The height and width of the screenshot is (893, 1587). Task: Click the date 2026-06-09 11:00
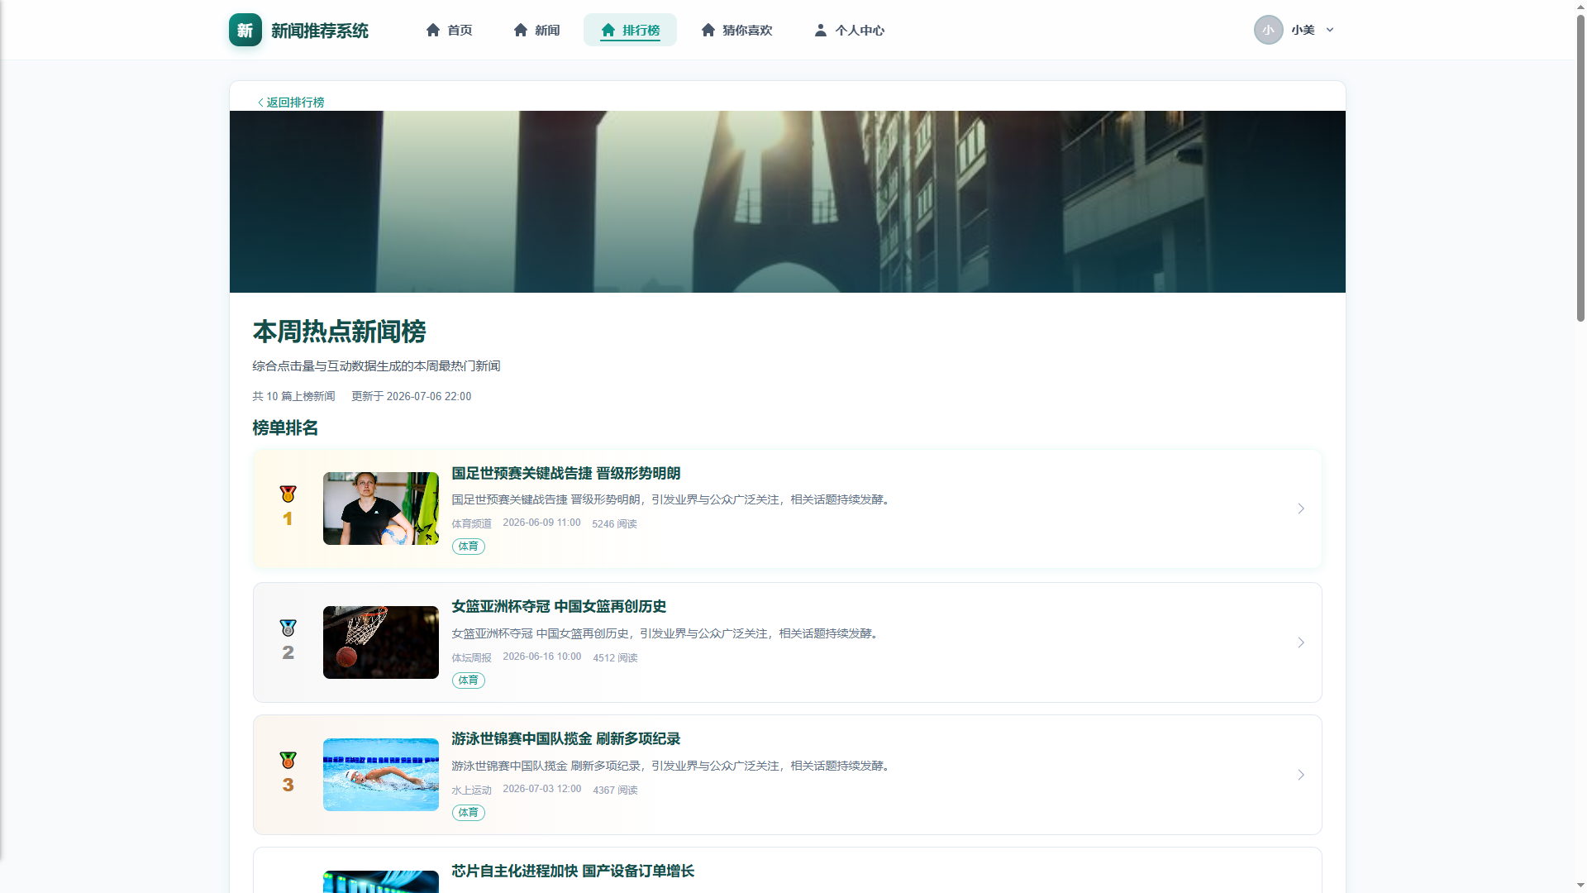click(541, 523)
